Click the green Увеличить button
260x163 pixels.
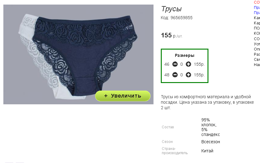coord(123,96)
